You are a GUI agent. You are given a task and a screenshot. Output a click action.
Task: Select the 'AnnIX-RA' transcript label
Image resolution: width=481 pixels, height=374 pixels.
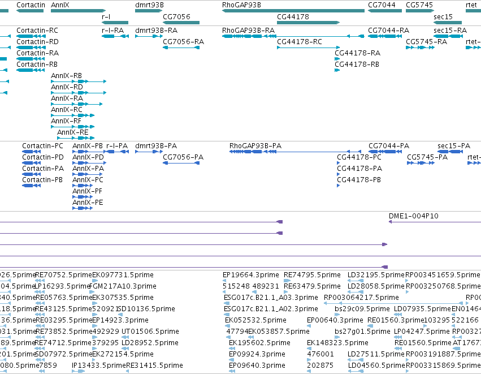coord(67,98)
